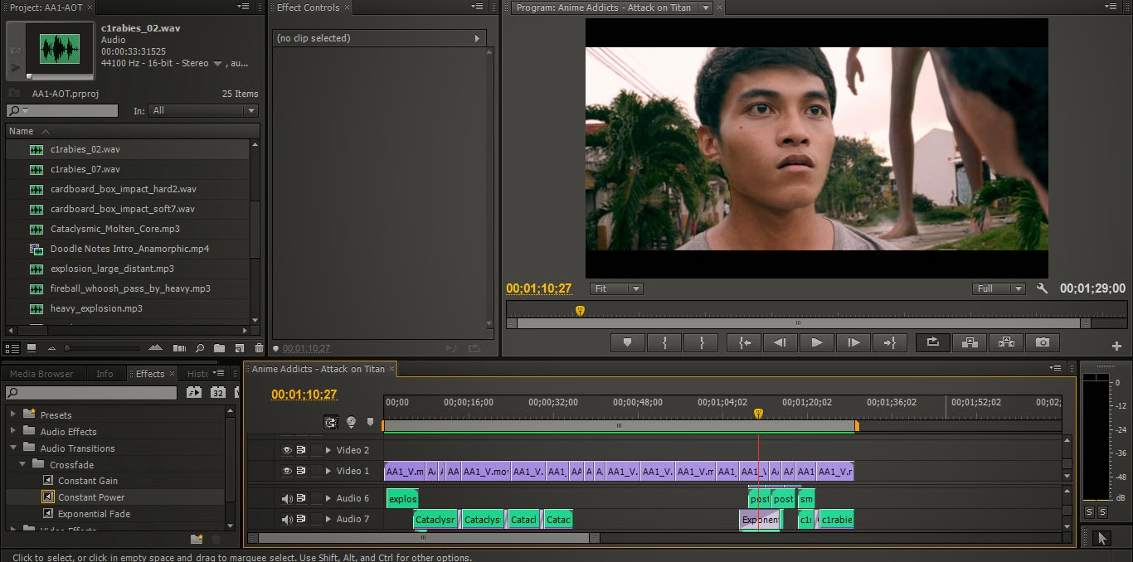Collapse the Crossfade folder
Image resolution: width=1133 pixels, height=562 pixels.
pos(23,464)
